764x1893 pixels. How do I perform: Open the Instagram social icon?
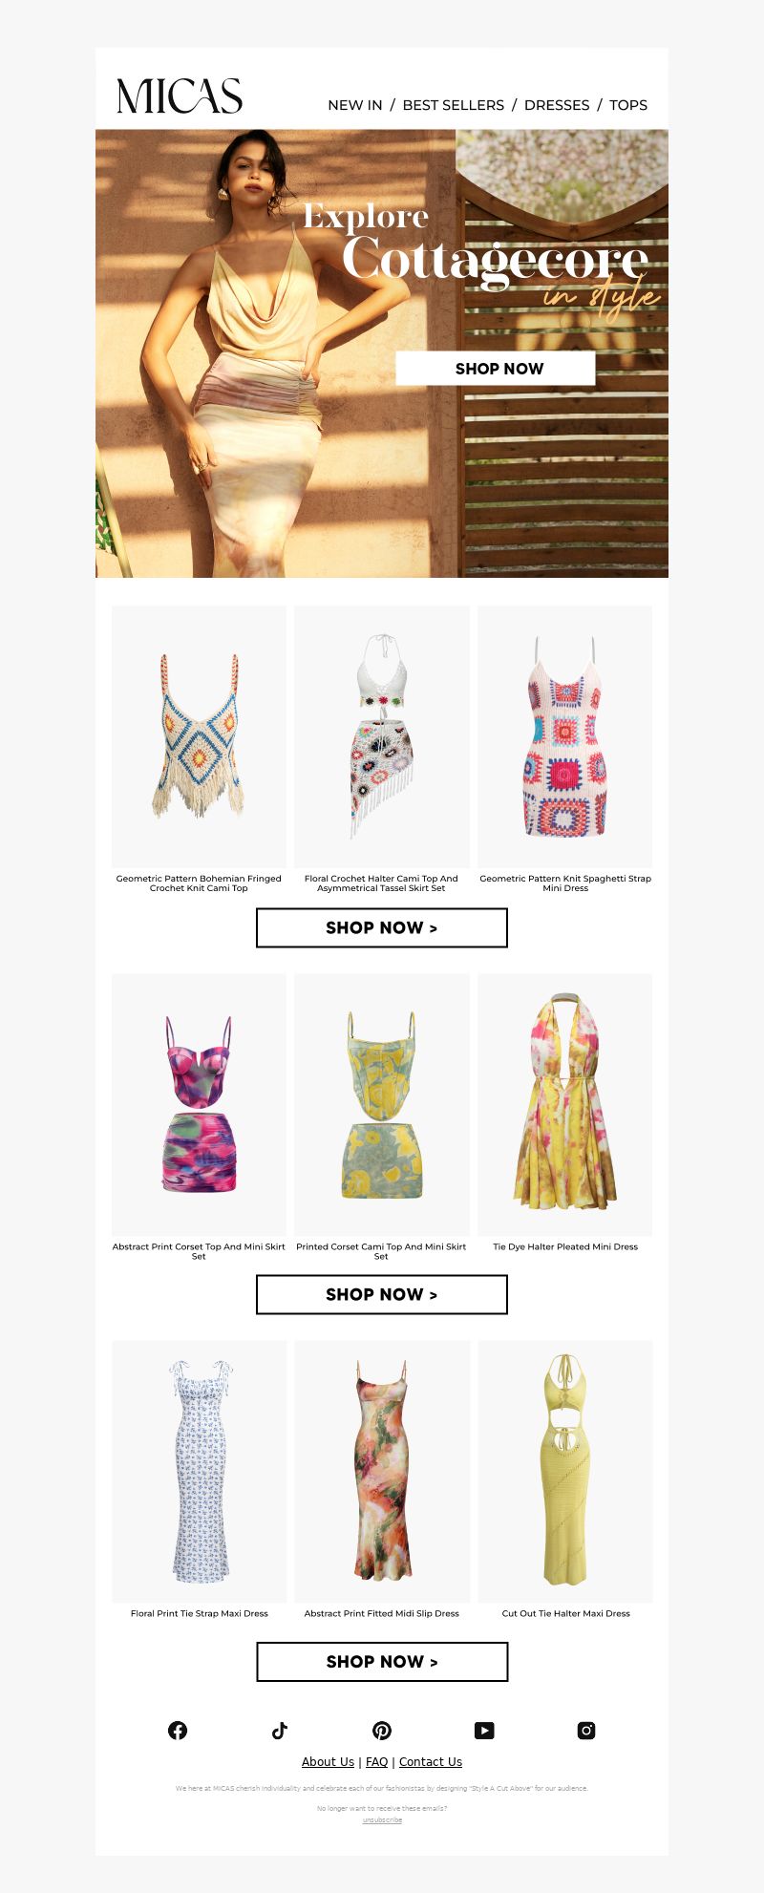coord(586,1730)
